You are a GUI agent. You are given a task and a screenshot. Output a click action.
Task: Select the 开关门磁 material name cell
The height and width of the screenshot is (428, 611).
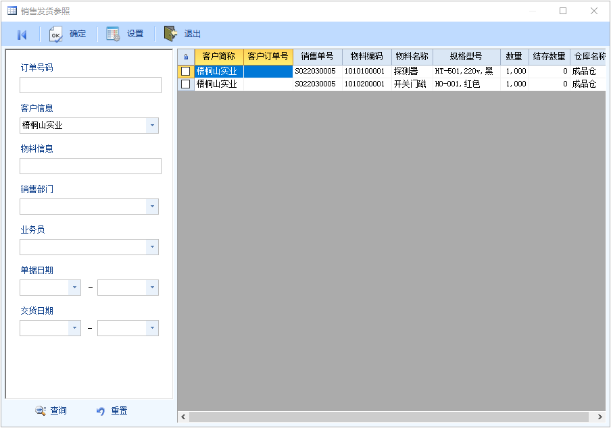coord(412,84)
